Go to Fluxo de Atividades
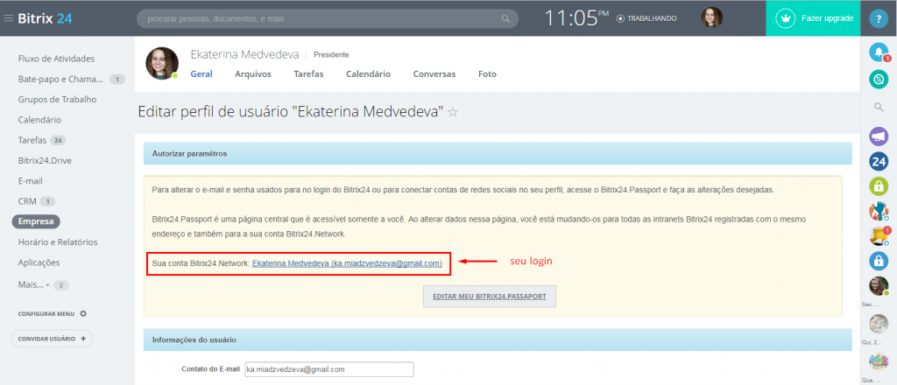The height and width of the screenshot is (385, 897). point(57,59)
